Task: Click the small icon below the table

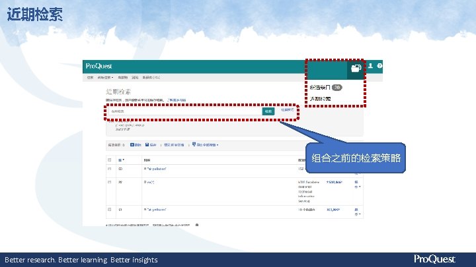Action: click(197, 225)
